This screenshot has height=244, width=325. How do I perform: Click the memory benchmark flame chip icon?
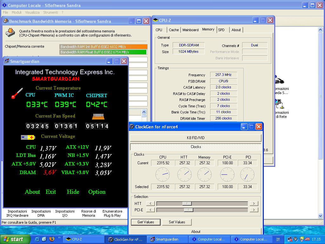(x=10, y=33)
